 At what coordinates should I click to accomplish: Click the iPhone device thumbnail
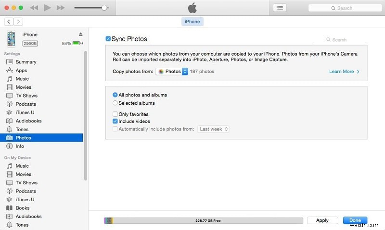pos(11,39)
